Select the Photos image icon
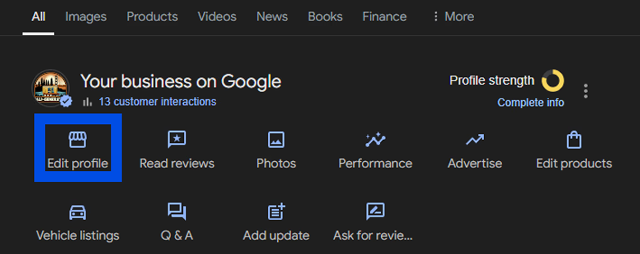Image resolution: width=640 pixels, height=254 pixels. 276,140
